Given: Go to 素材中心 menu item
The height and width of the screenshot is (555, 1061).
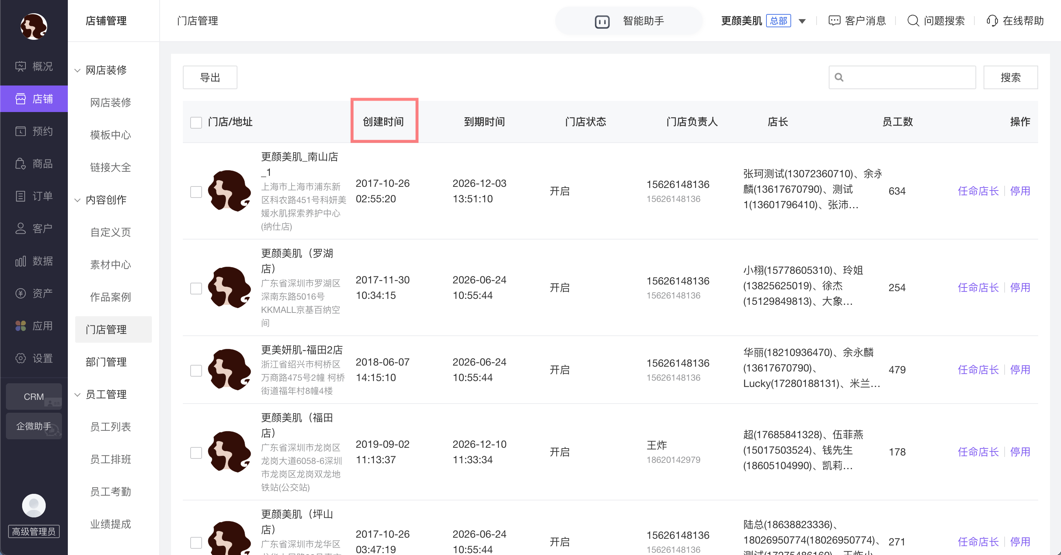Looking at the screenshot, I should [110, 265].
